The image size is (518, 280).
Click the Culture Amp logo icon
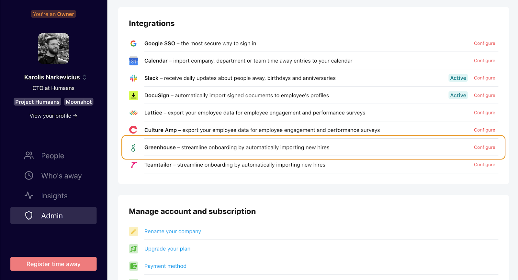tap(133, 130)
